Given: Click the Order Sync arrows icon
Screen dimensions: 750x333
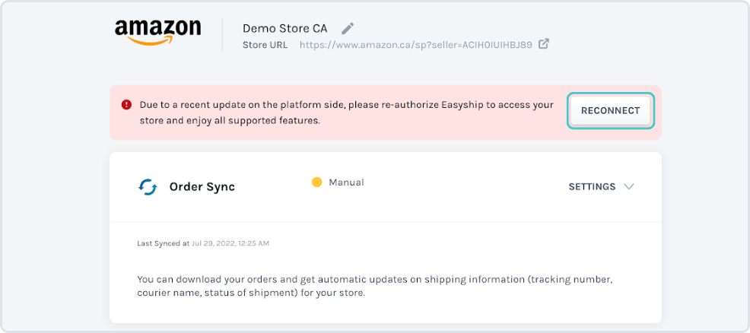Looking at the screenshot, I should click(x=148, y=187).
